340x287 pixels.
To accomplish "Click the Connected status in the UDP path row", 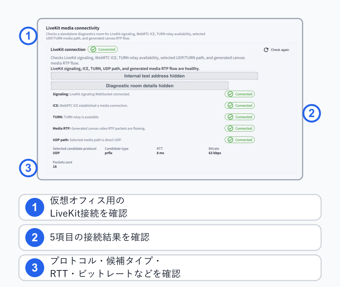I will pyautogui.click(x=240, y=140).
